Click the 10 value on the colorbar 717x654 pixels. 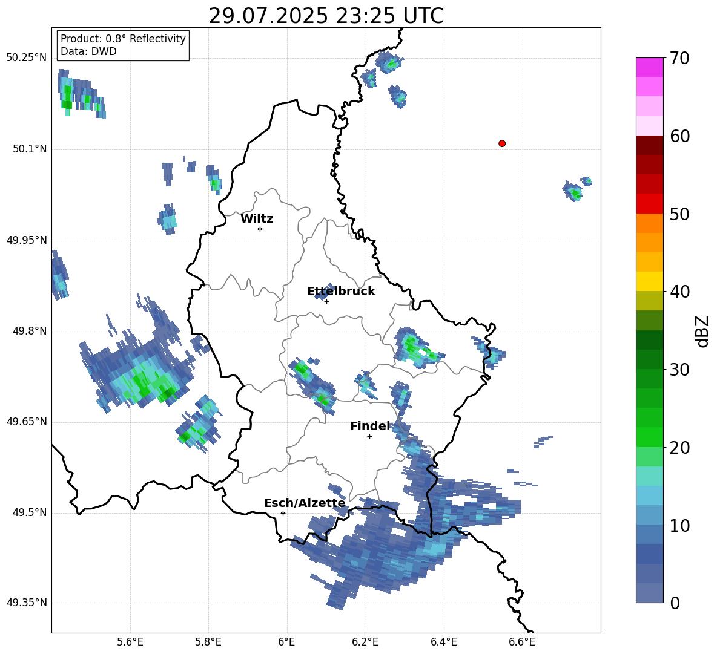(x=679, y=525)
